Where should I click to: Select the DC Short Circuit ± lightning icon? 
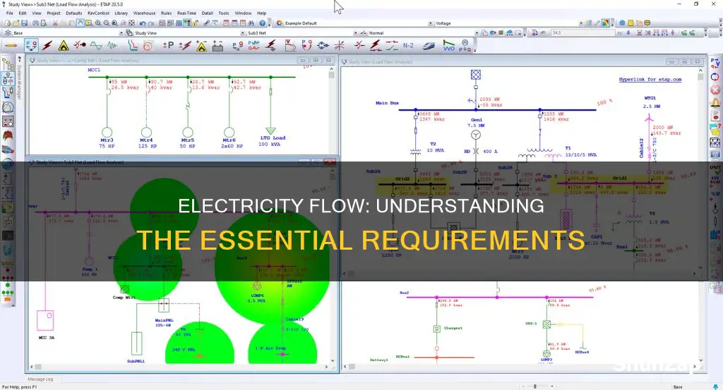[x=185, y=46]
